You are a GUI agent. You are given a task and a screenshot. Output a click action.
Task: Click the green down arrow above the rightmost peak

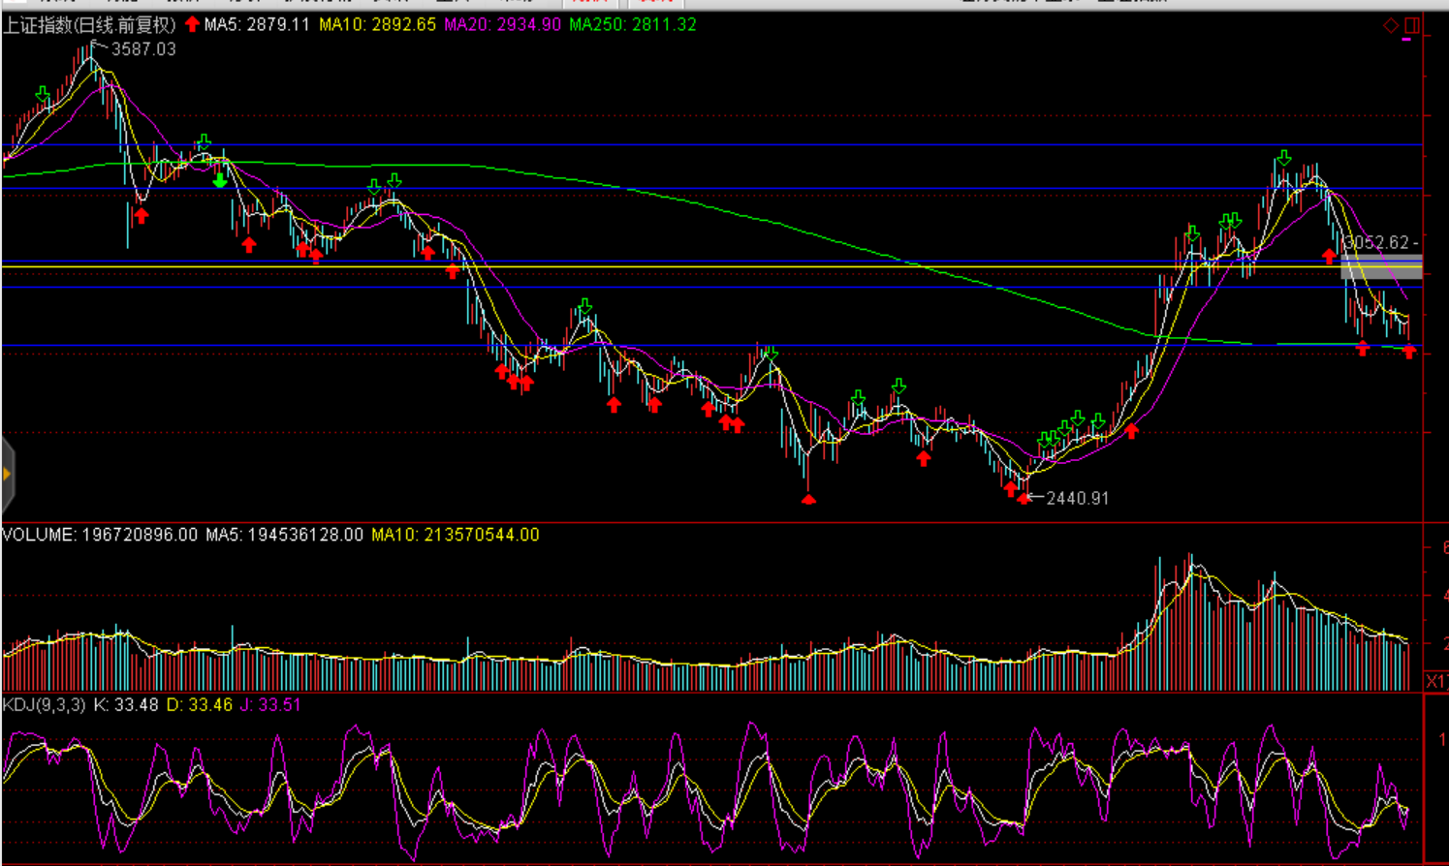[x=1284, y=158]
